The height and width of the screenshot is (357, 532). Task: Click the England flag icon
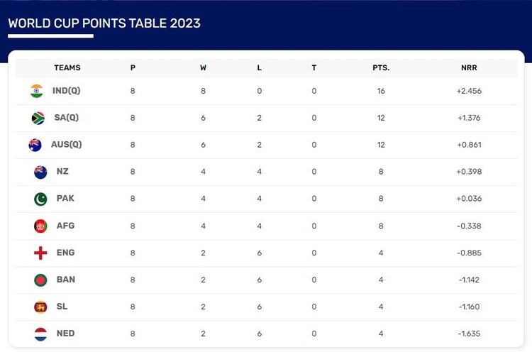(40, 253)
